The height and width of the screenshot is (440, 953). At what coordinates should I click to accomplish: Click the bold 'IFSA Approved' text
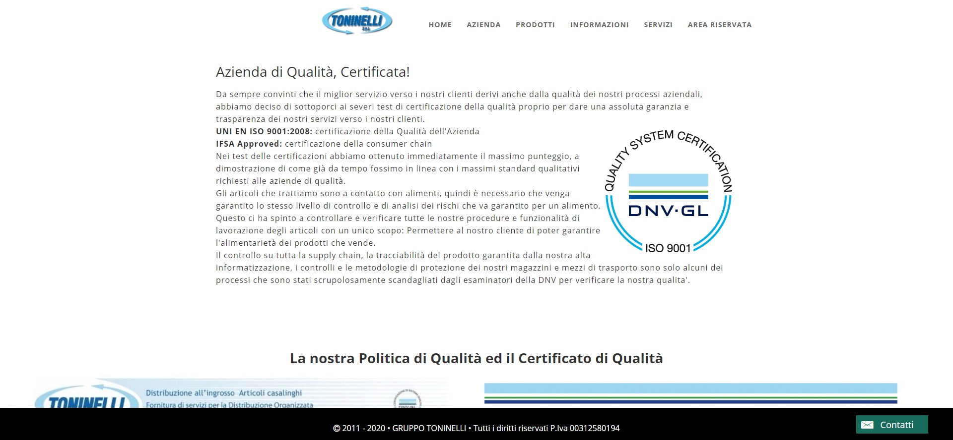click(x=249, y=144)
